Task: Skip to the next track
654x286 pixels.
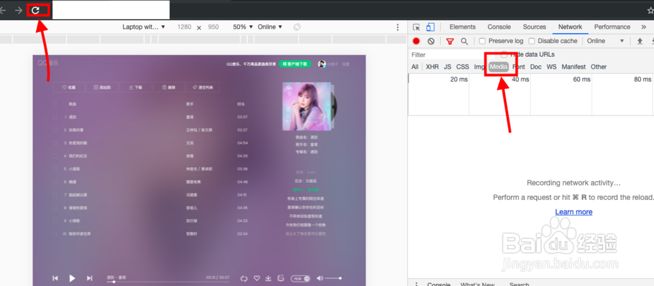Action: pyautogui.click(x=89, y=278)
